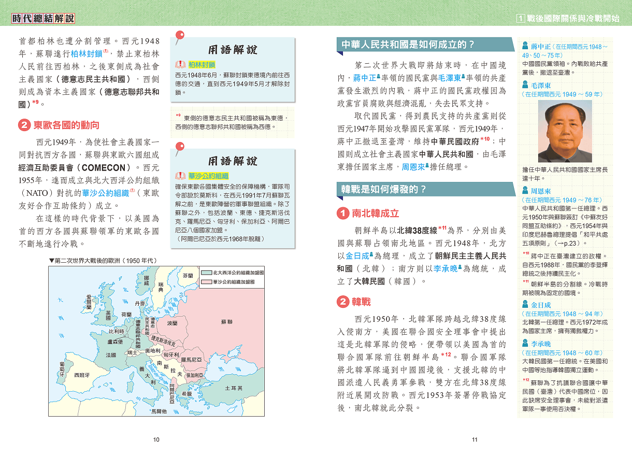Click the person icon beside 毛澤東 in the sidebar
The image size is (632, 456).
pyautogui.click(x=525, y=85)
